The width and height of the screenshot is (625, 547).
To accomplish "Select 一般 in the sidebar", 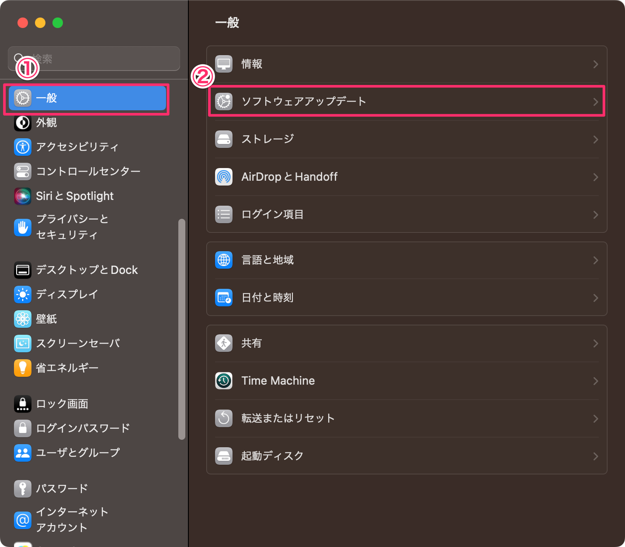I will pos(87,98).
